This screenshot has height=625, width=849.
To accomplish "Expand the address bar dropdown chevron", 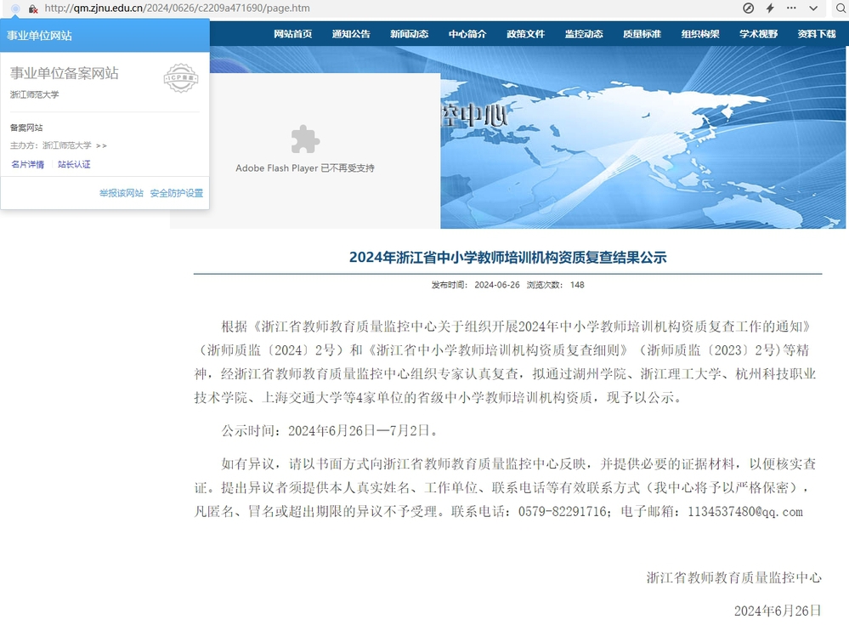I will (x=813, y=9).
